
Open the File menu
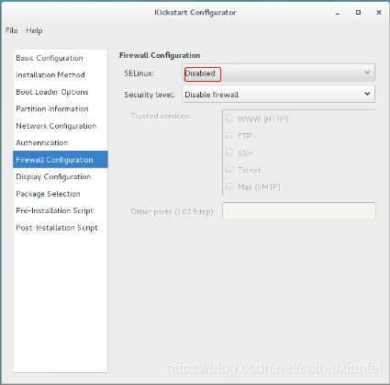click(11, 30)
